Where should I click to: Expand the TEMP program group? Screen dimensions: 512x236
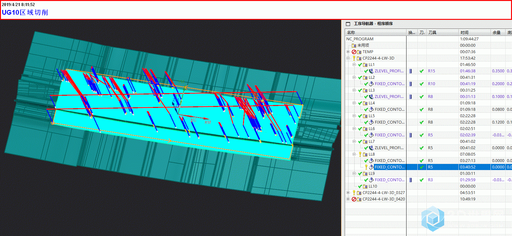tap(348, 52)
